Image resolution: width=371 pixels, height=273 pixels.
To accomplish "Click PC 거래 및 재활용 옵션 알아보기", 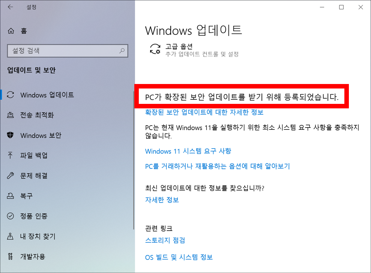I will click(x=217, y=166).
